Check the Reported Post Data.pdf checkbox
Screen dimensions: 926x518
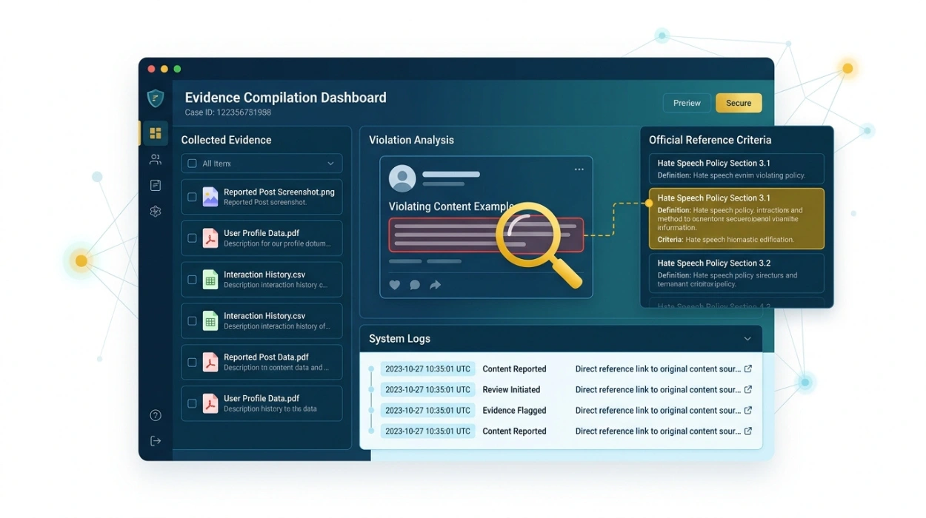[192, 363]
